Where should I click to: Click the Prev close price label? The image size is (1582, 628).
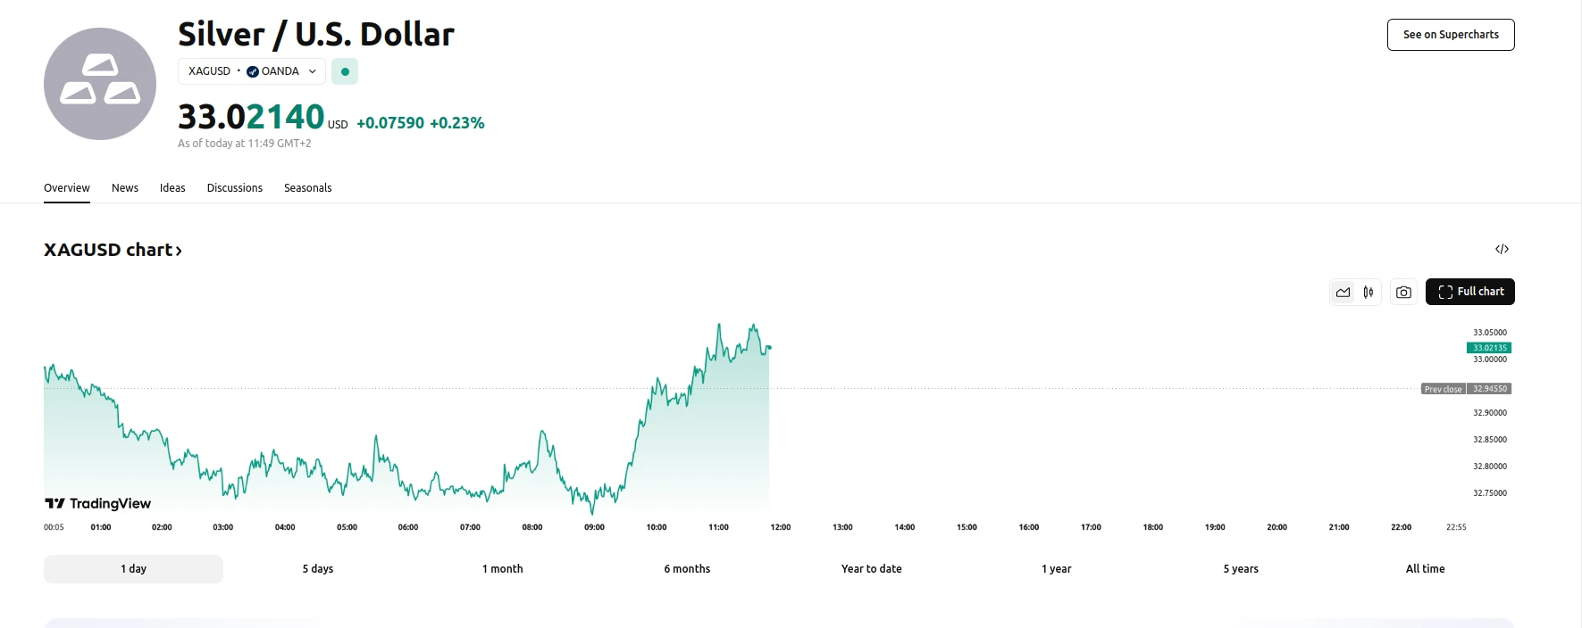(1443, 389)
